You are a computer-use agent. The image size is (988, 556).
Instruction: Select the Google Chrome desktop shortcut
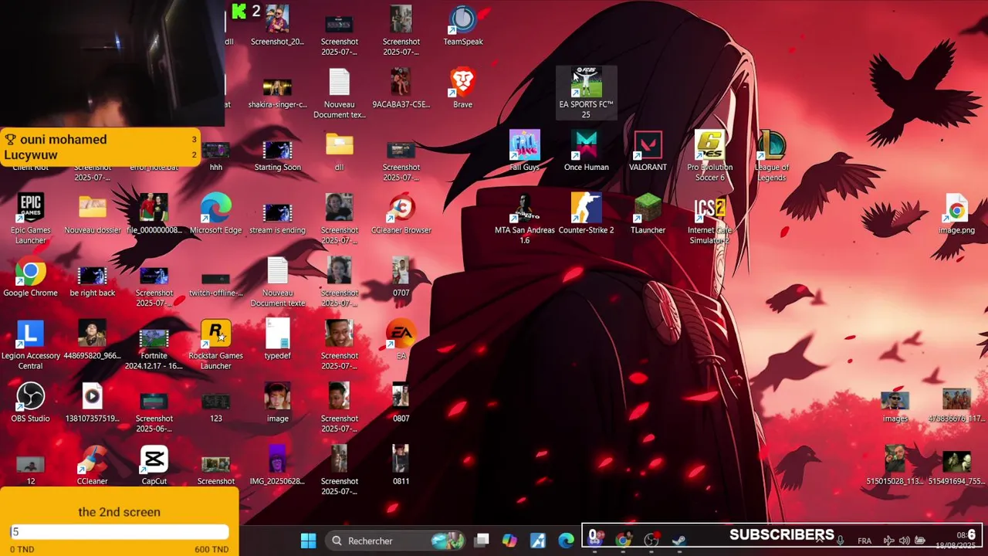(31, 276)
